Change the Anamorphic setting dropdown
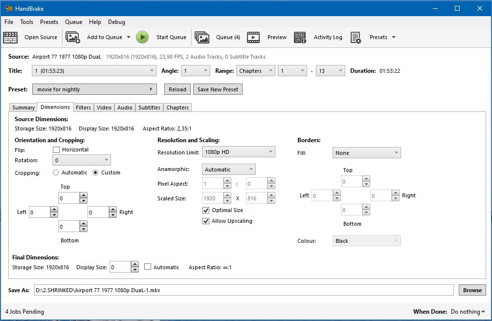This screenshot has width=492, height=321. (x=228, y=169)
